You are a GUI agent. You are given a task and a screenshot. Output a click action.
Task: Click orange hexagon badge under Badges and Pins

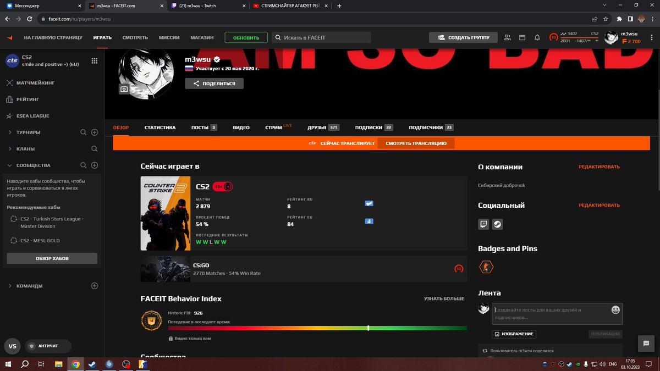click(486, 268)
